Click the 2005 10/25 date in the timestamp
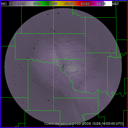 coord(92,123)
